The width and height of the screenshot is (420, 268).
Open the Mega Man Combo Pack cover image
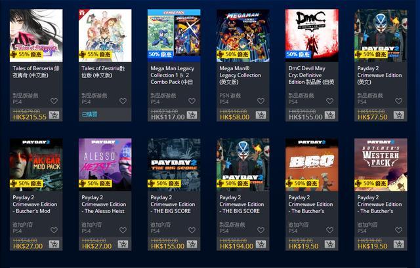(174, 35)
